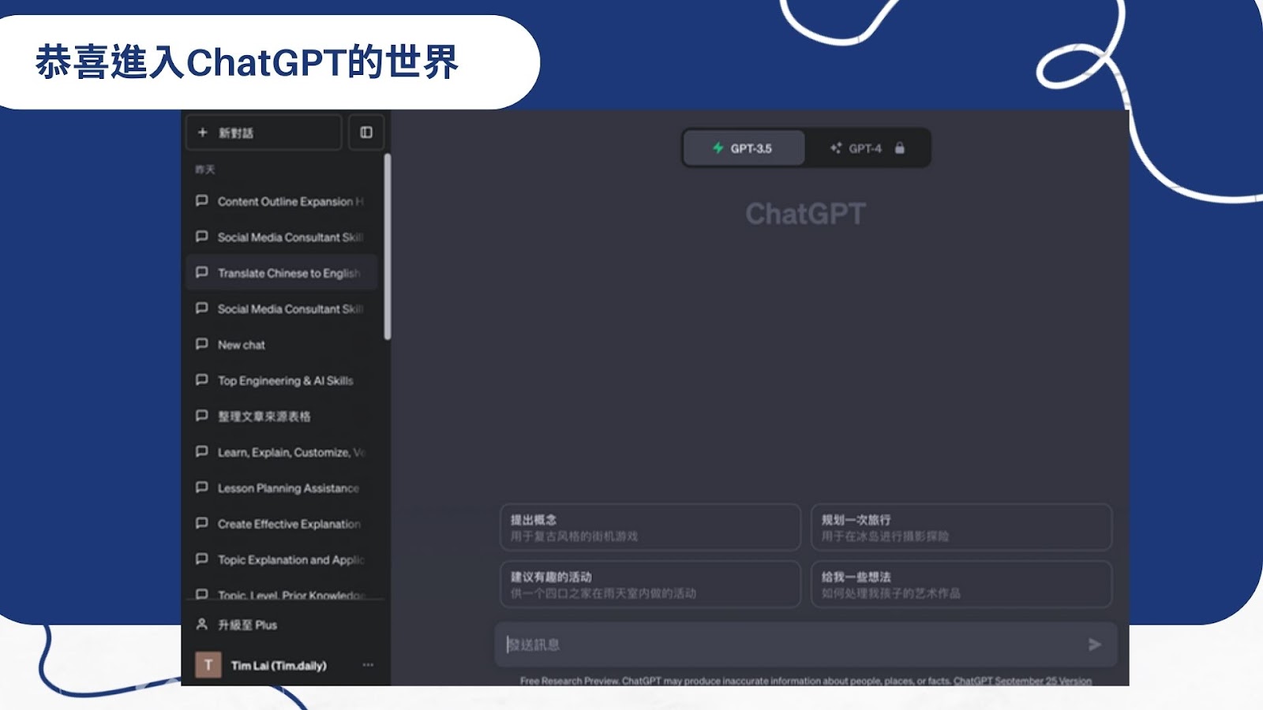
Task: Open Tim Lai (Tim.daily) account menu
Action: pos(284,665)
